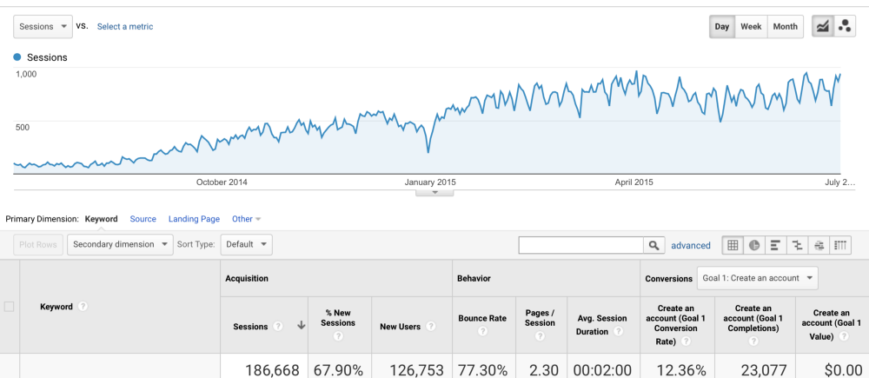Viewport: 869px width, 378px height.
Task: Switch to motion chart icon
Action: 845,26
